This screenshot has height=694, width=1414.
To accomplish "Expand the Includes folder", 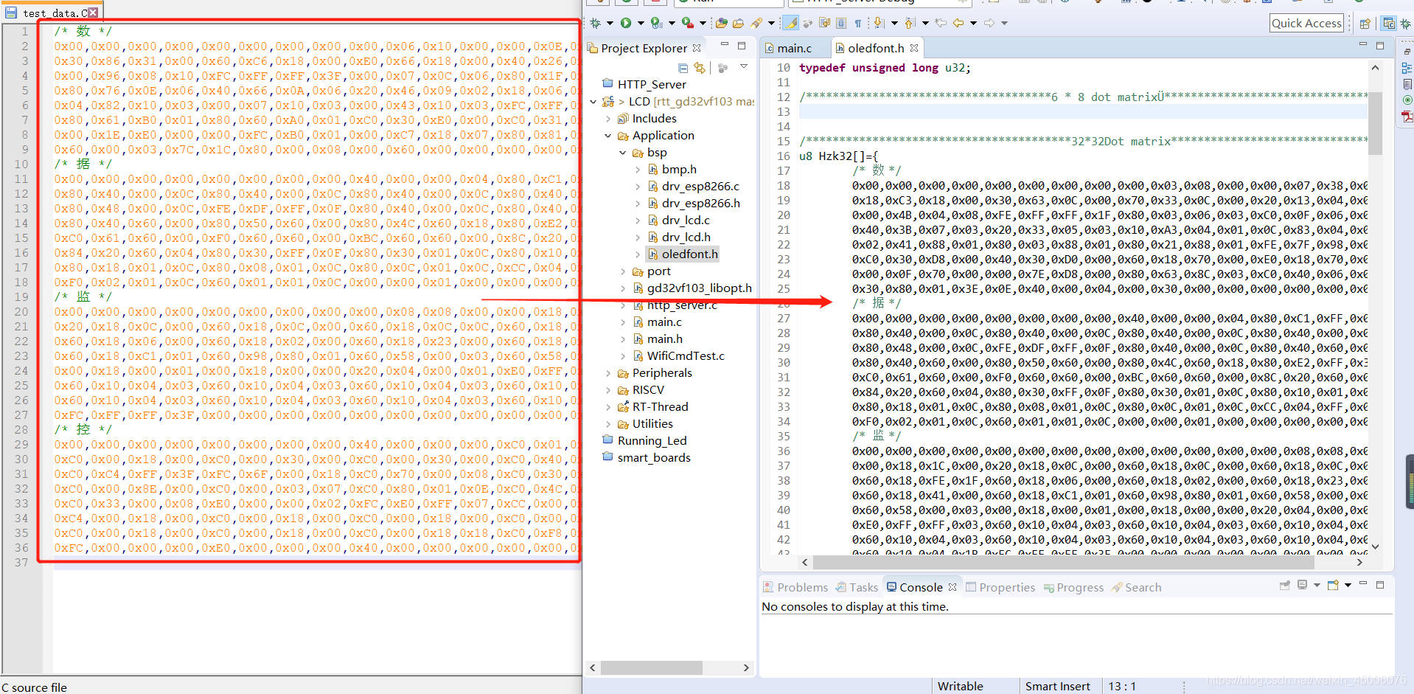I will click(608, 119).
